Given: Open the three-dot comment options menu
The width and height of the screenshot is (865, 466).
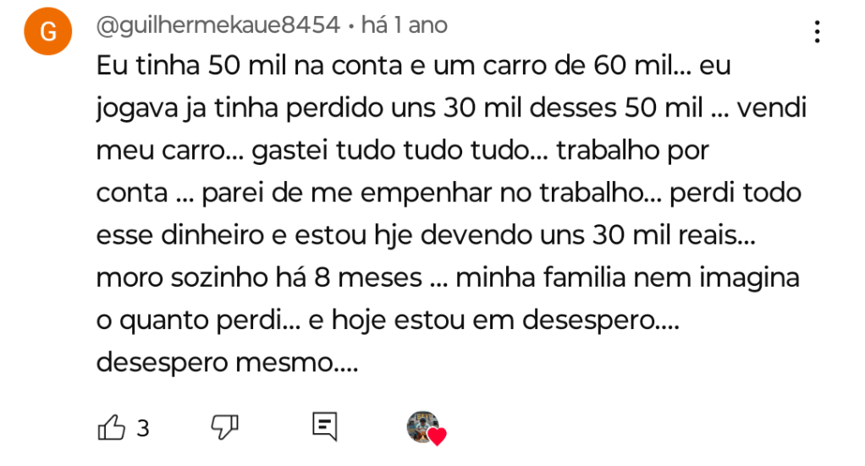Looking at the screenshot, I should 817,32.
